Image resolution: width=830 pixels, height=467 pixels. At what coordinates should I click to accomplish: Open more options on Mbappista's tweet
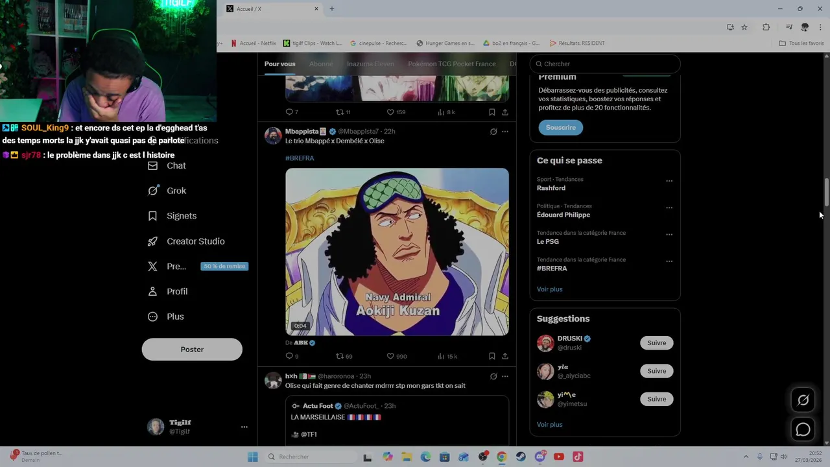tap(505, 132)
